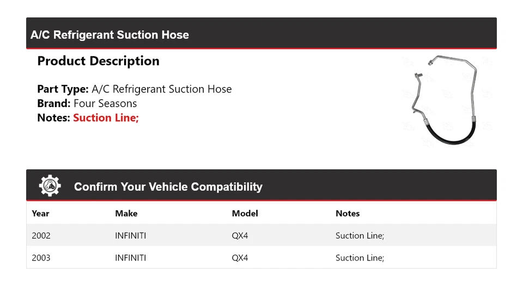This screenshot has height=286, width=523.
Task: Click Suction Line; note in 2002 row
Action: click(360, 235)
